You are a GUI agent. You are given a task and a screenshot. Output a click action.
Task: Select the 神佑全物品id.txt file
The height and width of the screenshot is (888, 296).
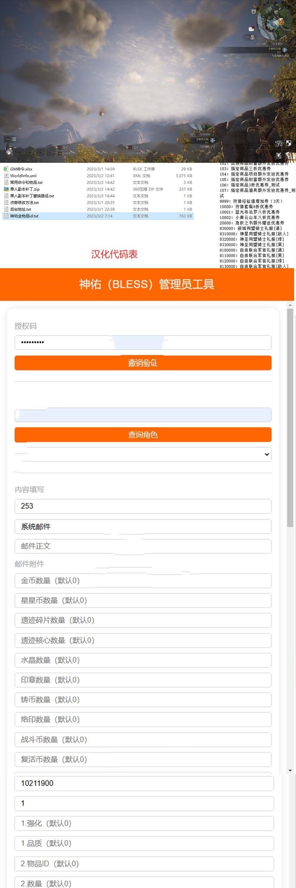pos(24,216)
